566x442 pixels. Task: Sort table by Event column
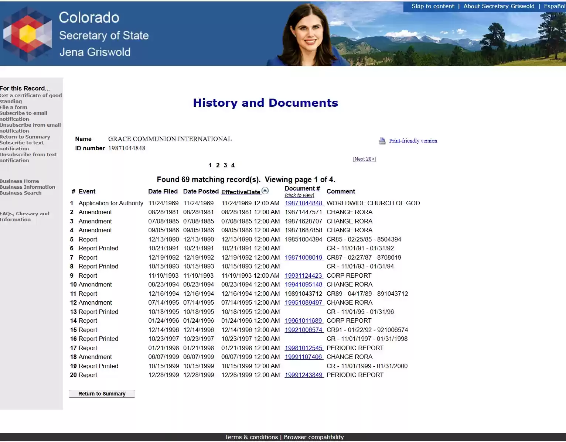coord(87,191)
